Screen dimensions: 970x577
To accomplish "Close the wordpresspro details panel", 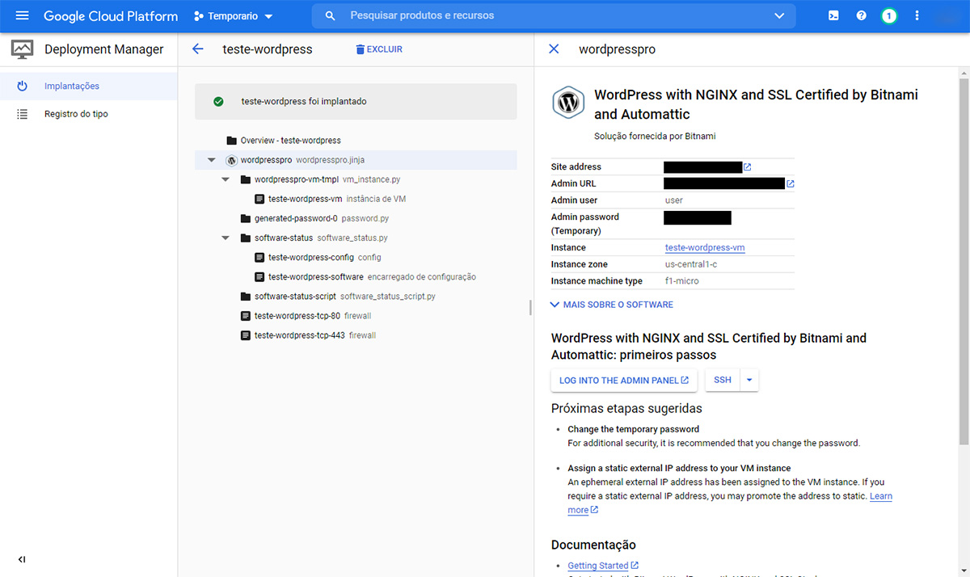I will click(554, 49).
